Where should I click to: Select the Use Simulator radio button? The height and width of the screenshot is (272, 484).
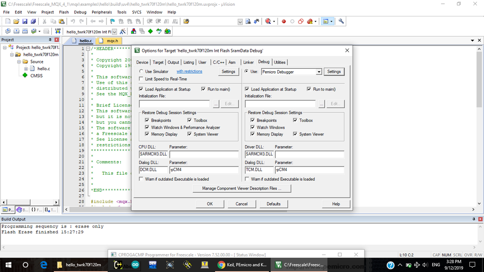[141, 71]
